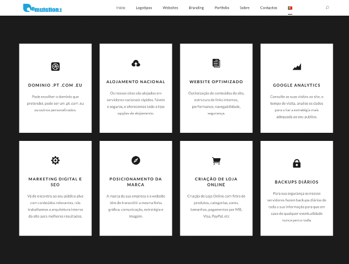Click the 'Optimização de conteúdos do site' paragraph
This screenshot has width=349, height=264.
216,103
